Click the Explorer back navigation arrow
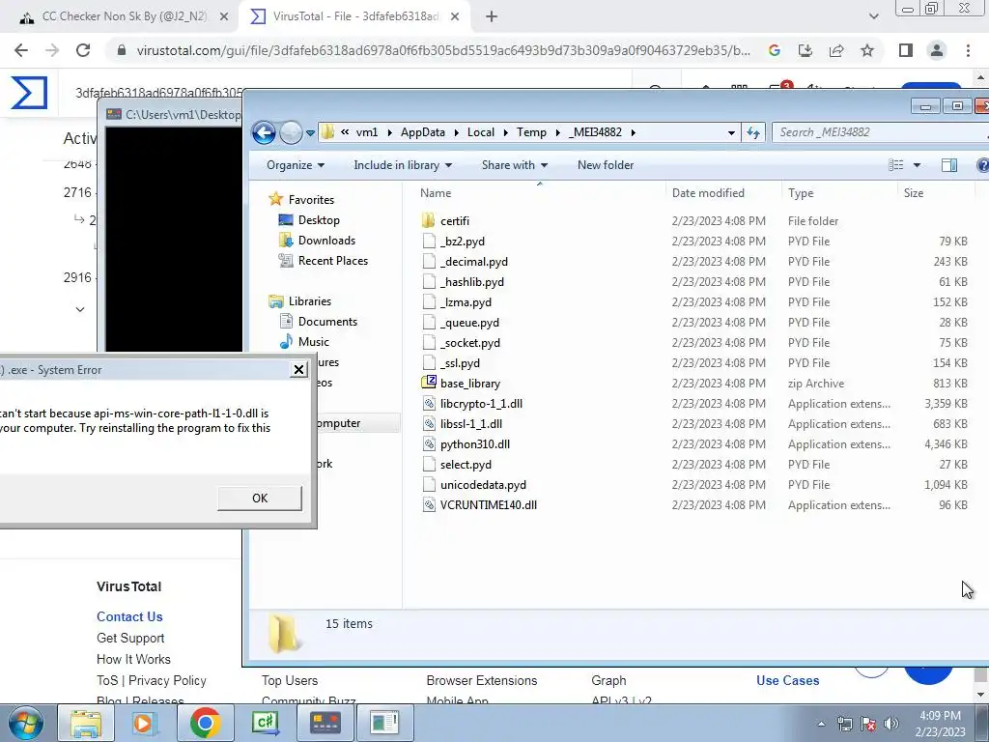This screenshot has width=989, height=742. click(264, 132)
